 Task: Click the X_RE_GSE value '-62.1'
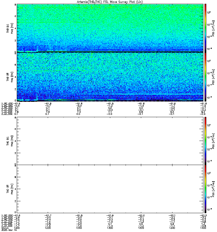(172, 215)
